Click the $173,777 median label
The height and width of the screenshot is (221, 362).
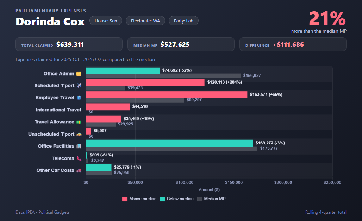coord(269,148)
